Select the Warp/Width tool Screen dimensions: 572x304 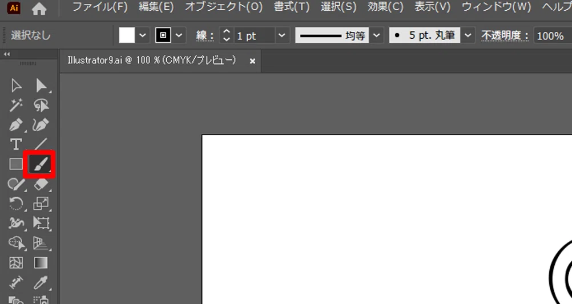[x=16, y=223]
